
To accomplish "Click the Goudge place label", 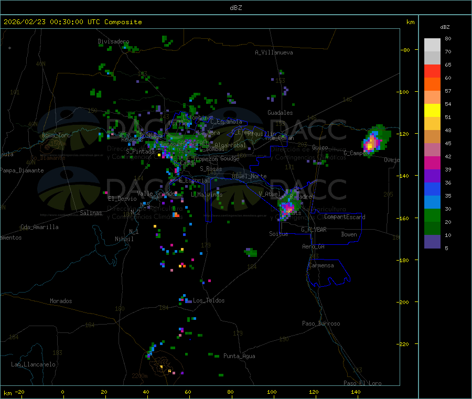I will coord(230,158).
